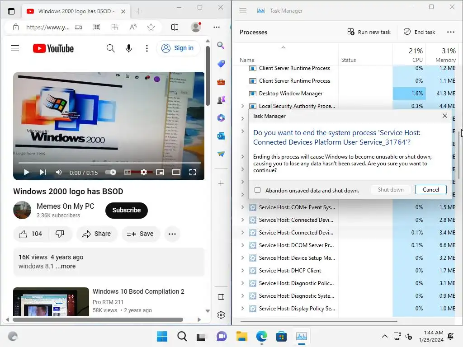This screenshot has height=347, width=463.
Task: Sort processes by Name column
Action: pyautogui.click(x=247, y=60)
